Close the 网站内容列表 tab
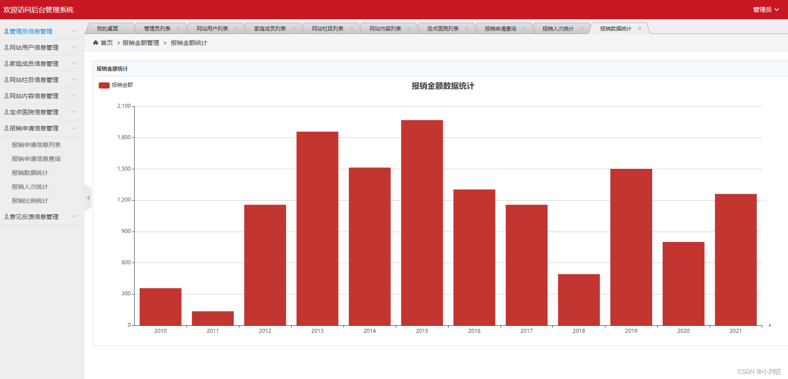The image size is (788, 379). pyautogui.click(x=409, y=29)
